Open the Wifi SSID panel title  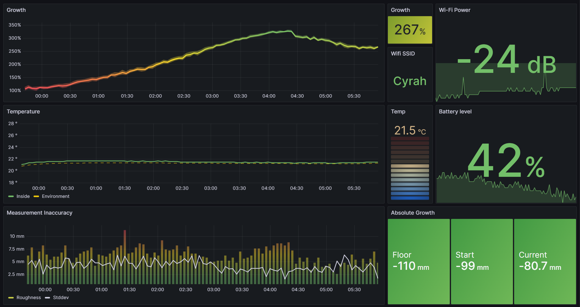403,54
